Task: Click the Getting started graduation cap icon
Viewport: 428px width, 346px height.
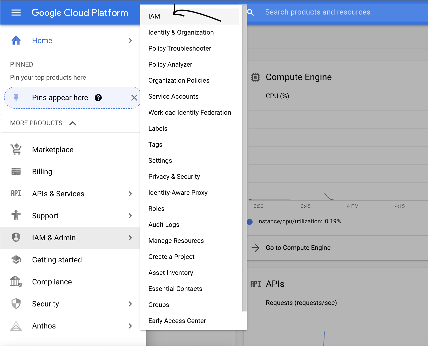Action: [16, 260]
